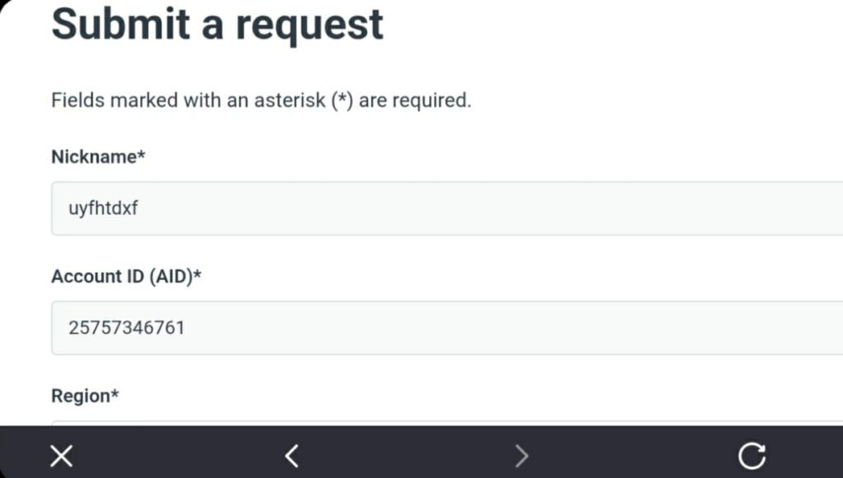The width and height of the screenshot is (843, 478).
Task: Click the Nickname field label
Action: [x=93, y=156]
